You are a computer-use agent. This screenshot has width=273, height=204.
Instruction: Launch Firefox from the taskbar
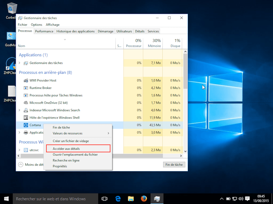[144, 199]
